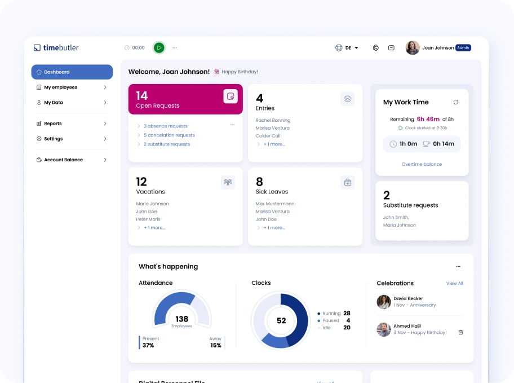View All celebrations
Viewport: 514px width, 383px height.
(454, 283)
